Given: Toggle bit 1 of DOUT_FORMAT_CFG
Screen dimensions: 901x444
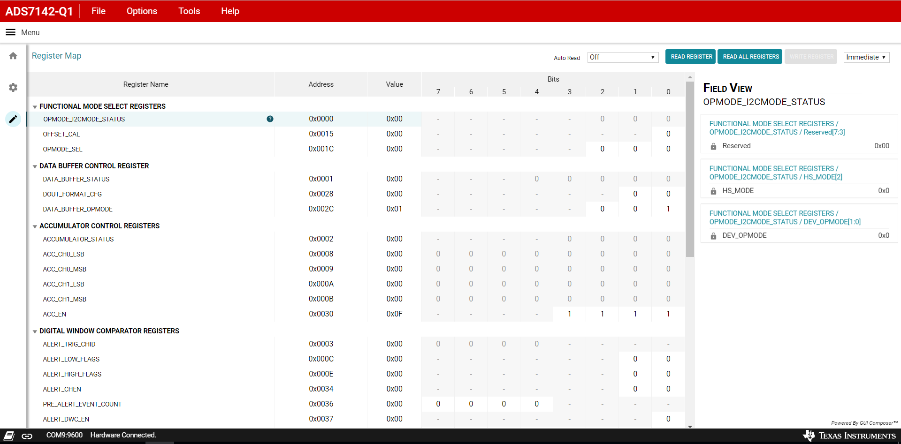Looking at the screenshot, I should point(635,194).
